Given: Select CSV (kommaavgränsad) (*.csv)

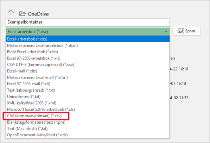Looking at the screenshot, I should pos(88,116).
